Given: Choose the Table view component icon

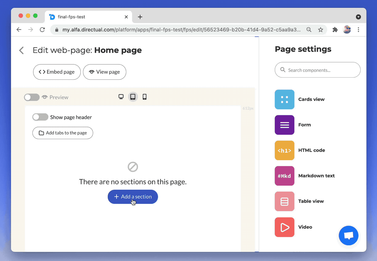Looking at the screenshot, I should click(284, 201).
